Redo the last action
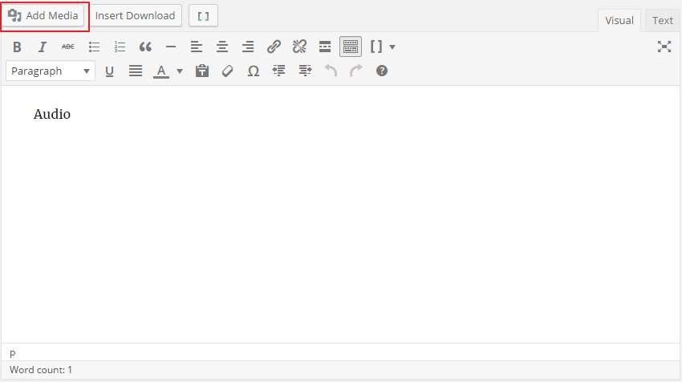Image resolution: width=682 pixels, height=382 pixels. 356,71
